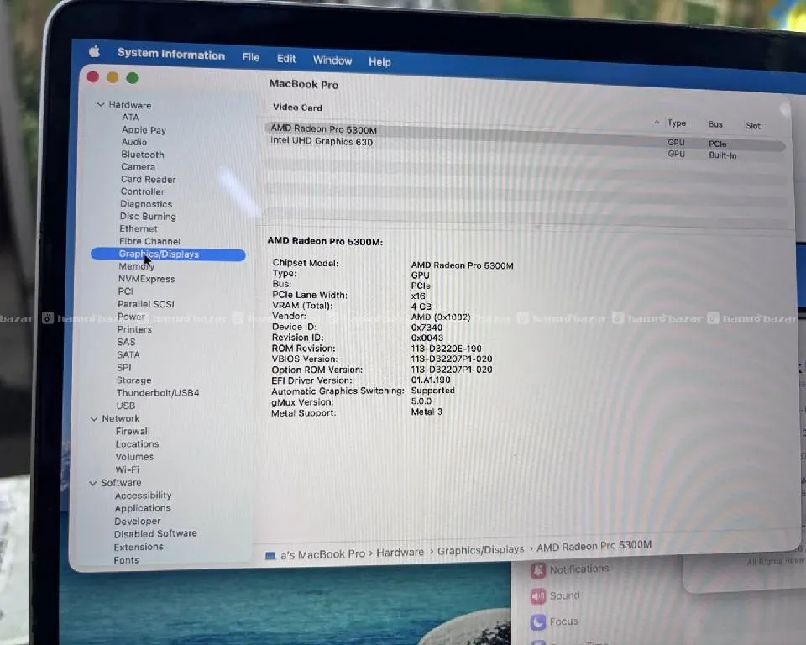Select Graphics/Displays in the sidebar
The width and height of the screenshot is (806, 645).
click(x=168, y=254)
